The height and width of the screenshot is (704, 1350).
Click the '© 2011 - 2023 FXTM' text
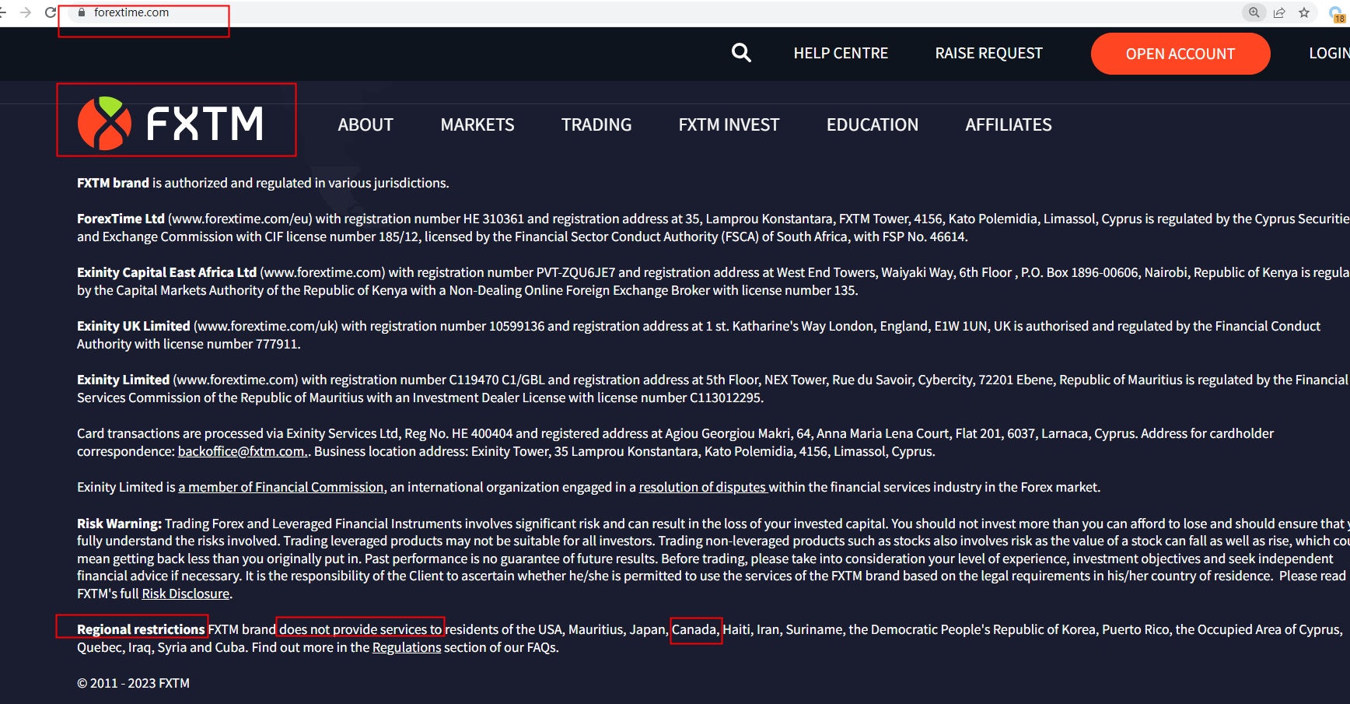coord(133,683)
